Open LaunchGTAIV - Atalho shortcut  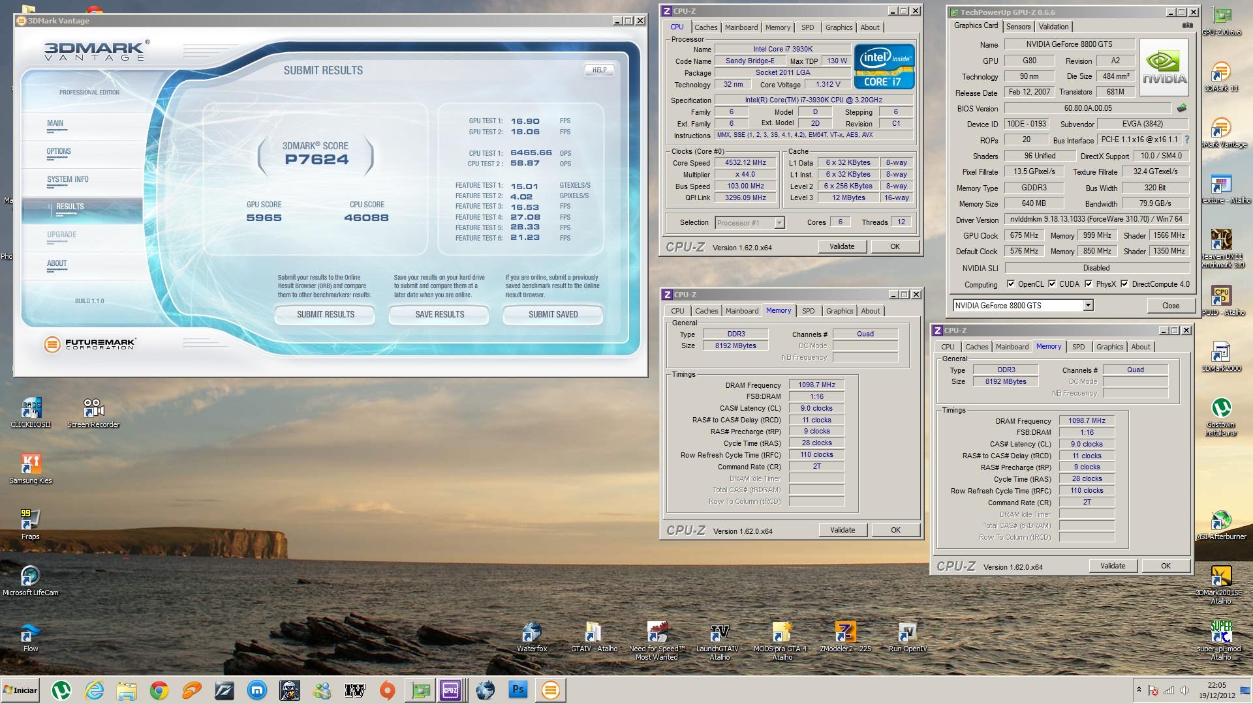pos(720,641)
